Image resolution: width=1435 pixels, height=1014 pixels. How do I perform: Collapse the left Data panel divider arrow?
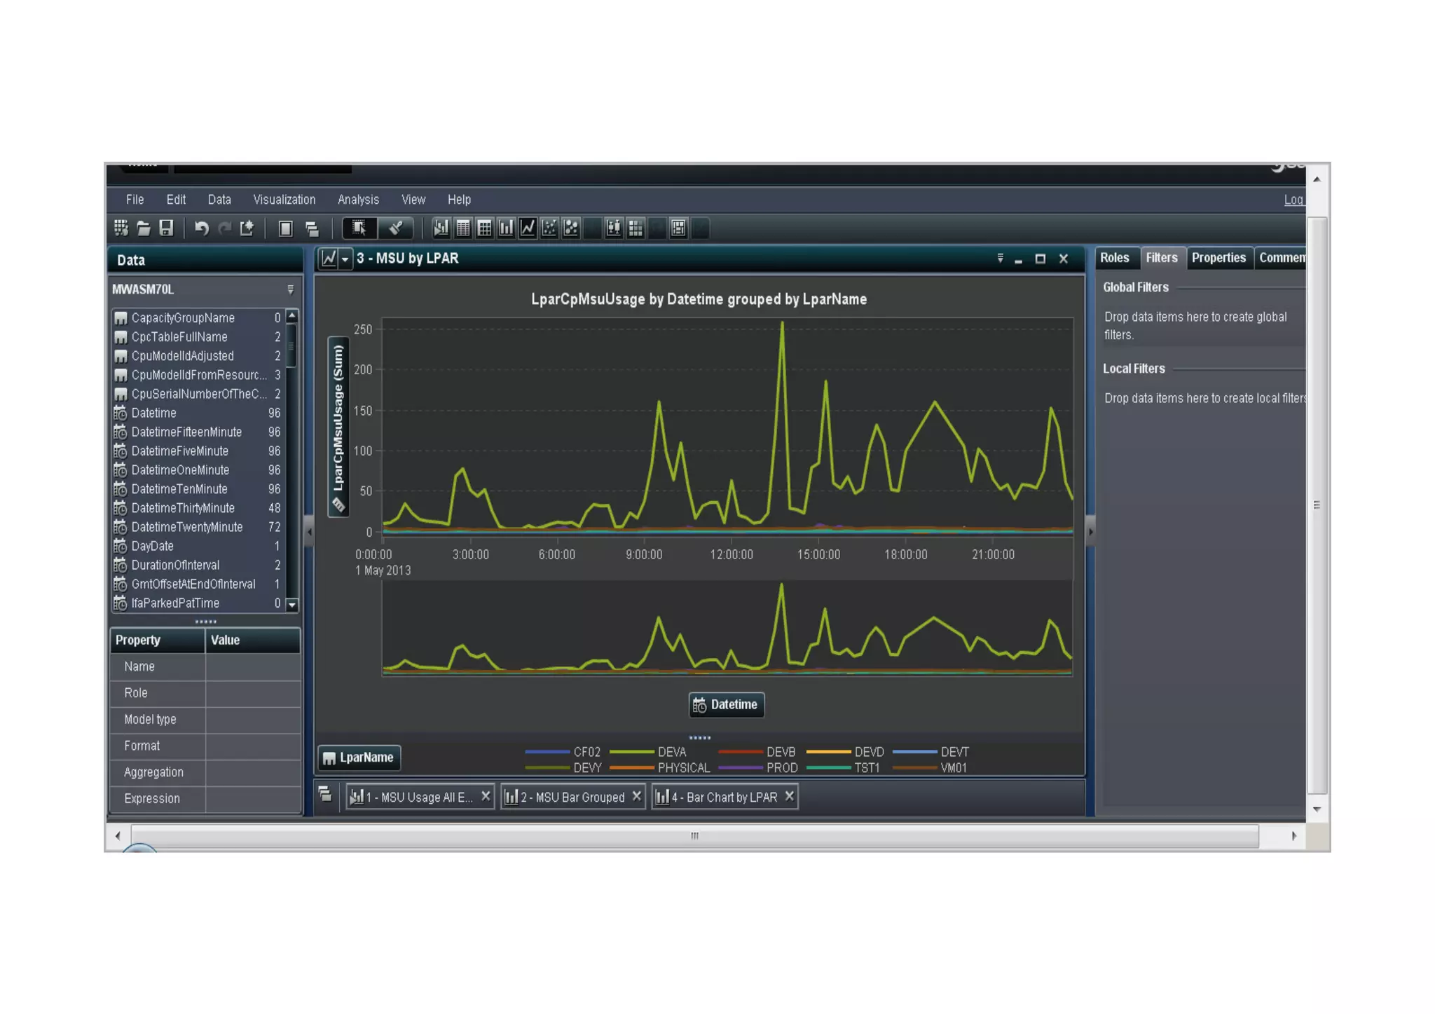309,532
